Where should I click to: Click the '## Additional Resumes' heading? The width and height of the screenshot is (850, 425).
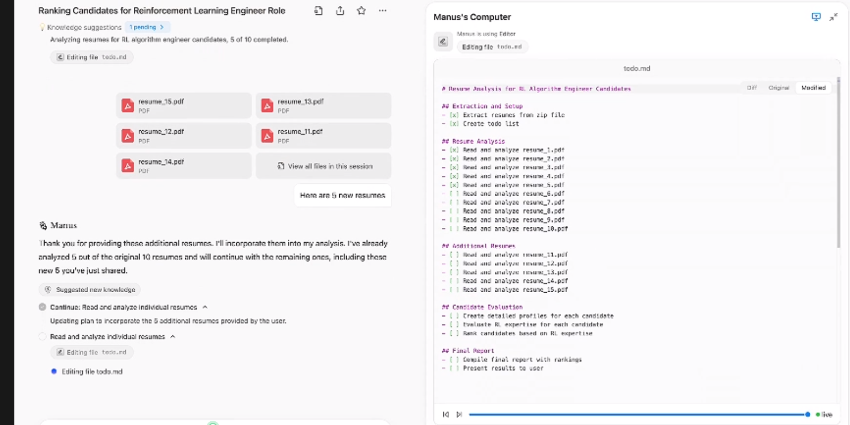coord(478,246)
